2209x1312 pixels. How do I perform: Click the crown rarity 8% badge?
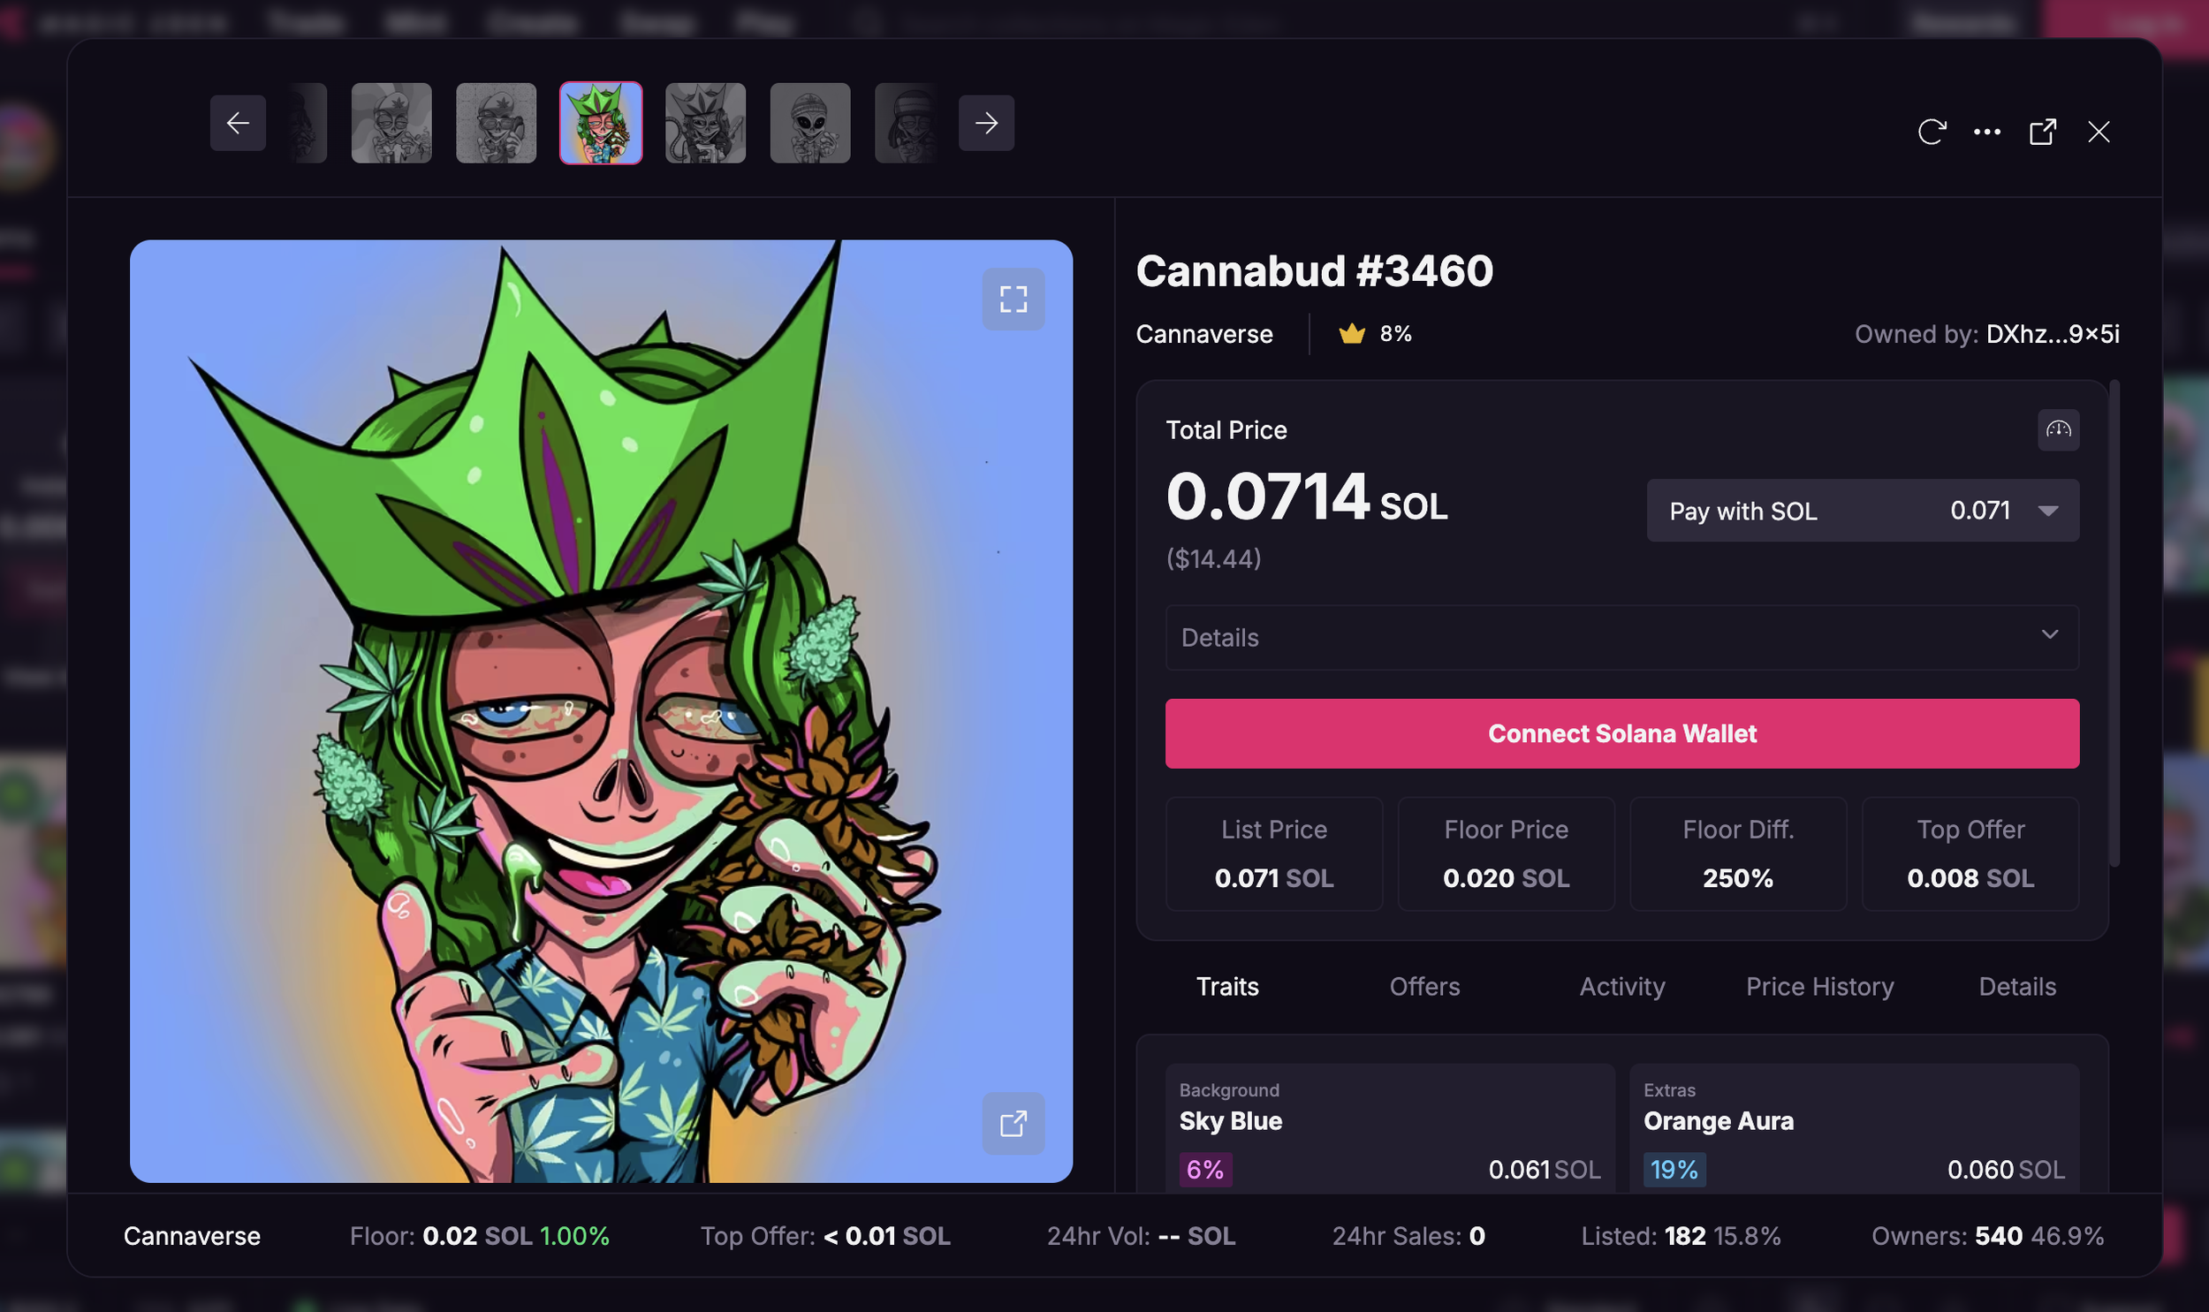pos(1376,334)
